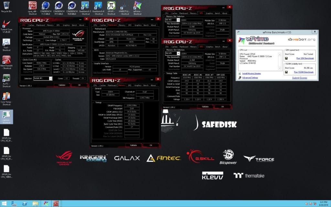Open the AsrTC shortcut desktop icon

point(6,81)
